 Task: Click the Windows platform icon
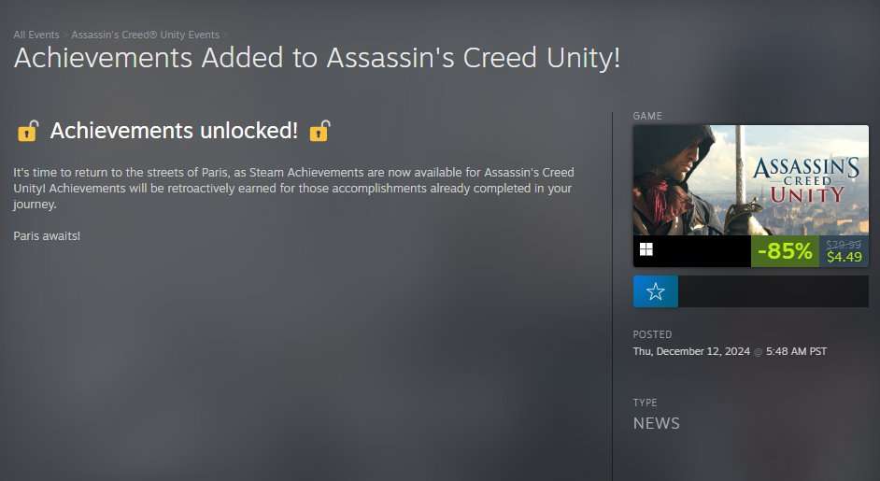[x=646, y=249]
